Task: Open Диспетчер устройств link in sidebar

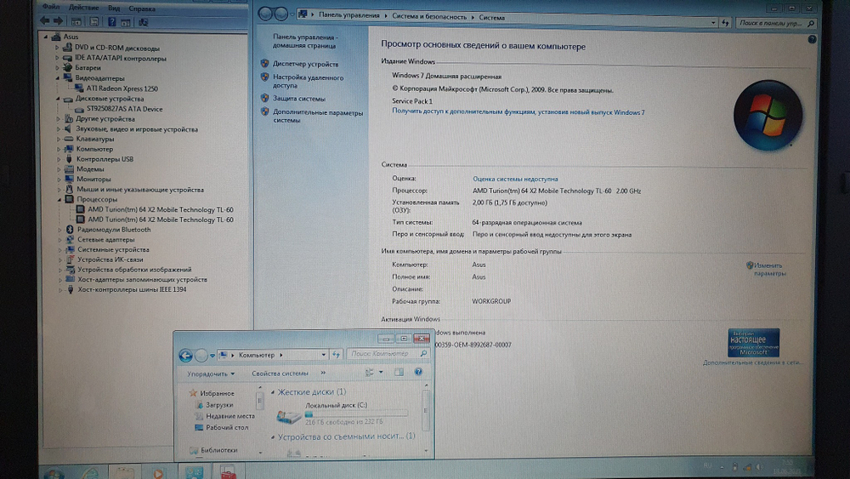Action: pyautogui.click(x=305, y=64)
